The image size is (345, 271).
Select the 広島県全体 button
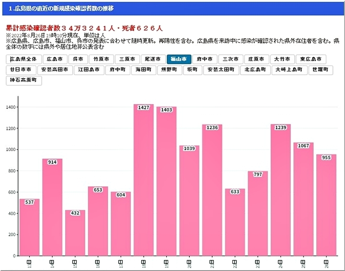tap(23, 59)
